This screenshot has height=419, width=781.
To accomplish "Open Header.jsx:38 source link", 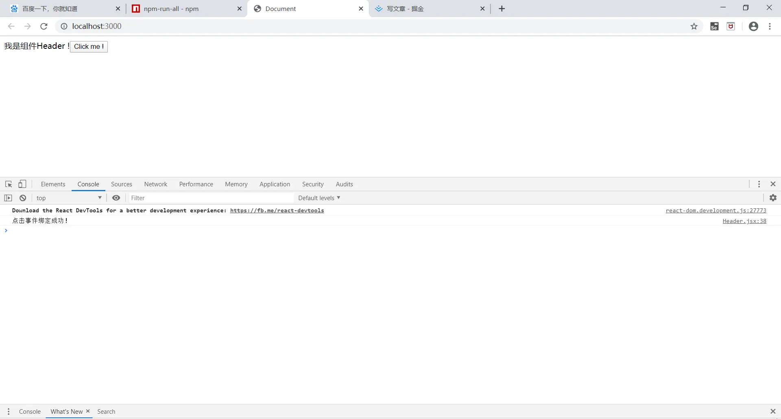I will [x=744, y=221].
